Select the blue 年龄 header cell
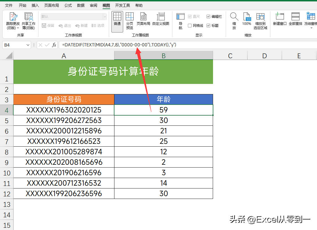317x230 pixels. point(164,99)
